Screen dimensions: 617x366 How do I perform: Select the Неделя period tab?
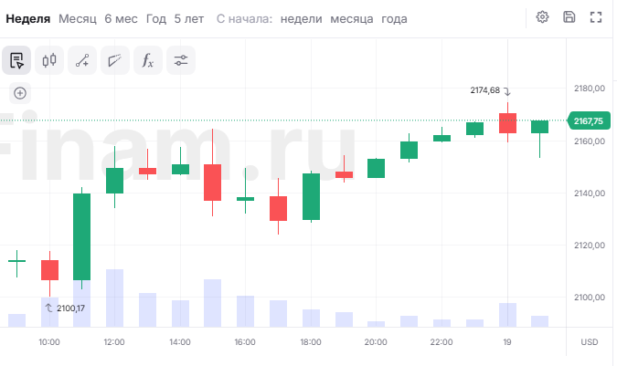pyautogui.click(x=28, y=19)
